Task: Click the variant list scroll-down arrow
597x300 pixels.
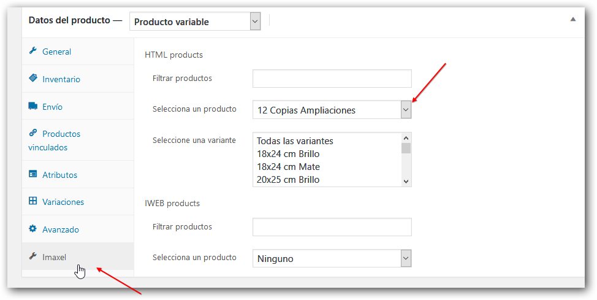Action: [406, 182]
